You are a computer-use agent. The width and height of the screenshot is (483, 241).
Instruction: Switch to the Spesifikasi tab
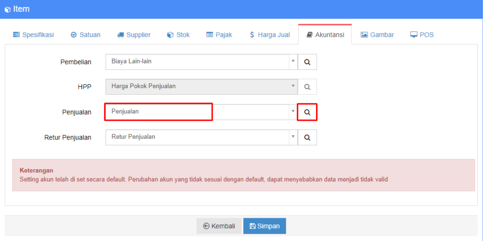(33, 34)
